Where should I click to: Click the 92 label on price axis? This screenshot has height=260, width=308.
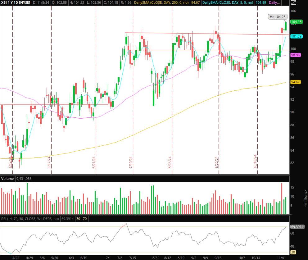pyautogui.click(x=292, y=99)
